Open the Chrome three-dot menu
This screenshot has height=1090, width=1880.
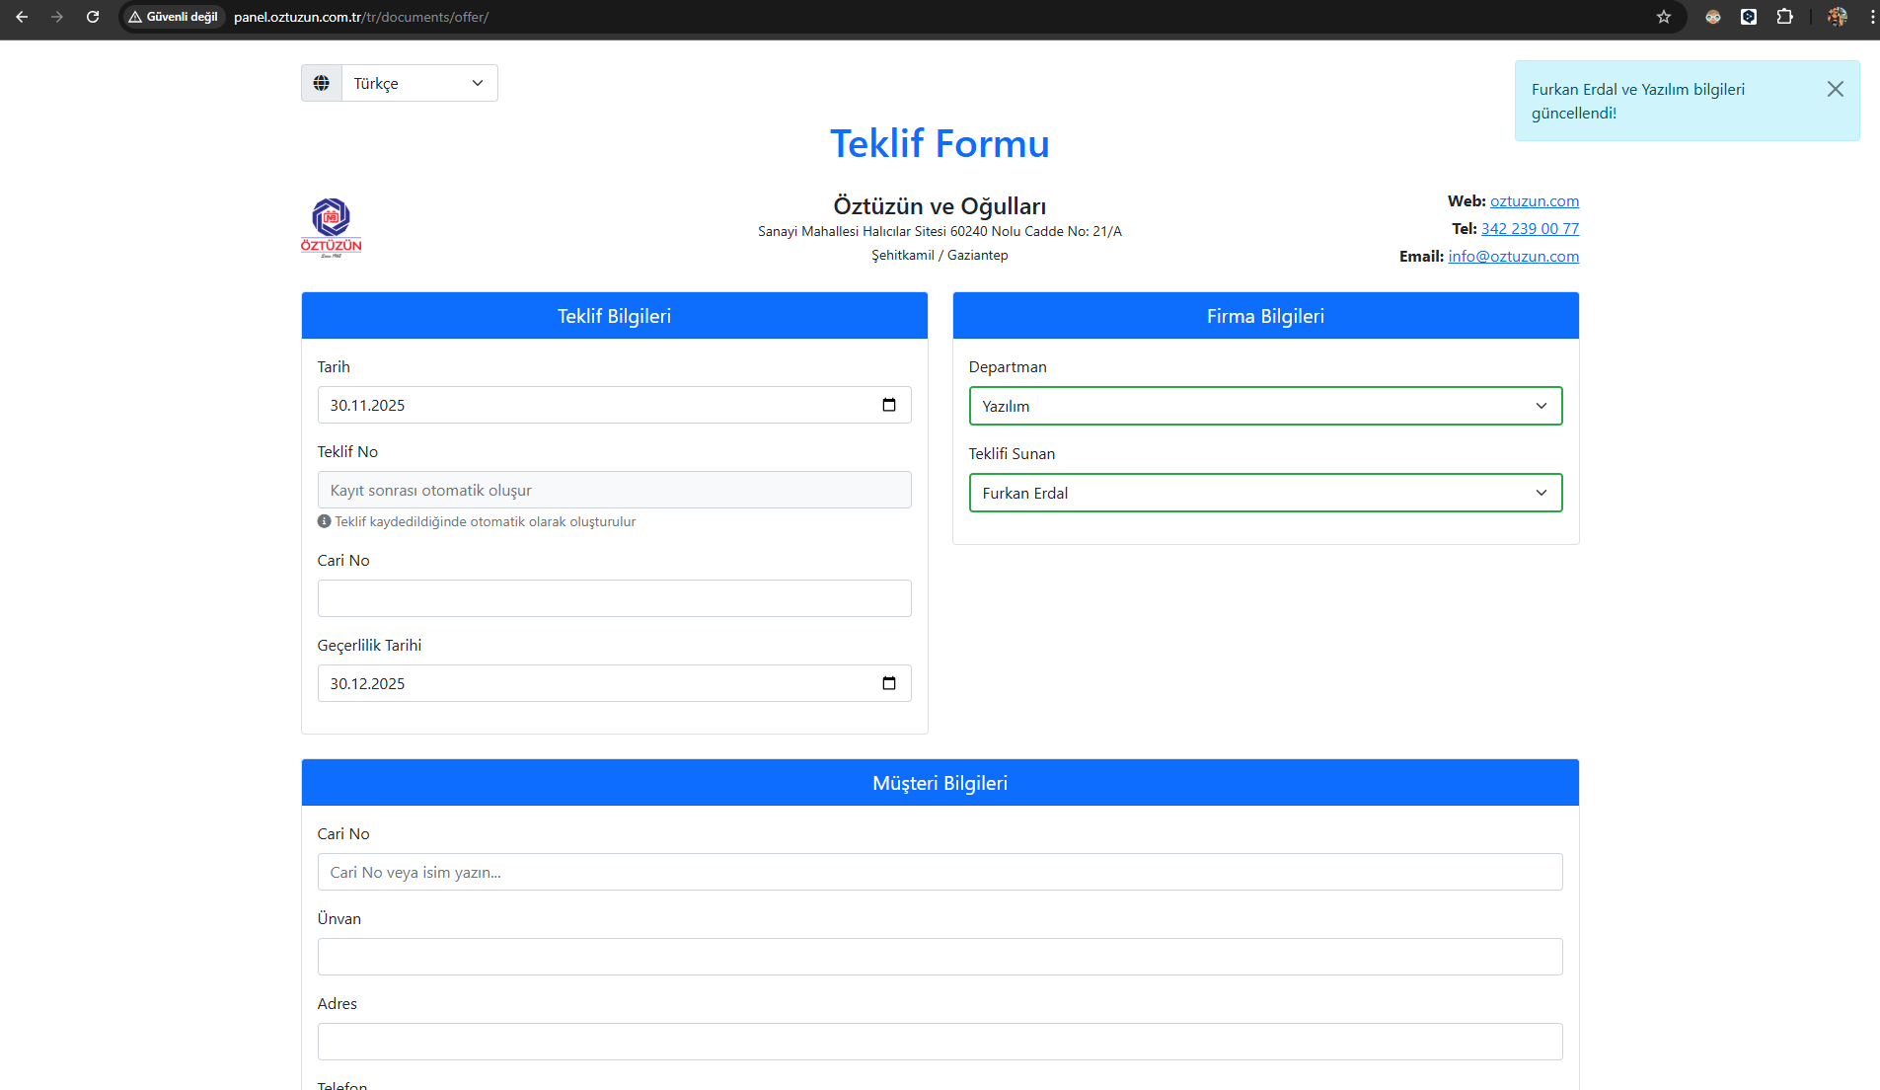pos(1872,17)
